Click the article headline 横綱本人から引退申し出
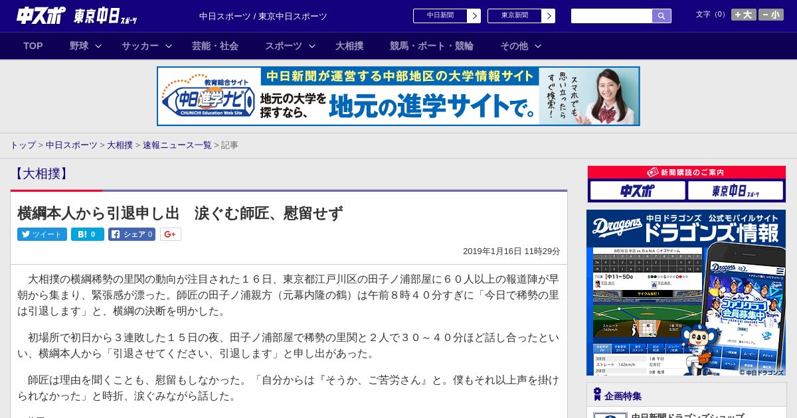The image size is (797, 418). click(x=180, y=213)
